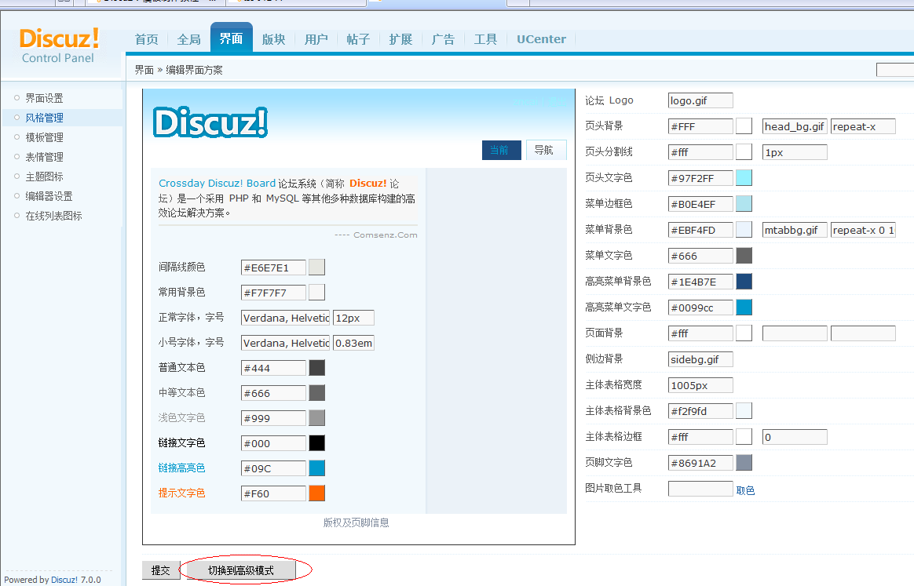The width and height of the screenshot is (914, 586).
Task: Open the 高亮菜单背景色 navy swatch
Action: coord(744,282)
